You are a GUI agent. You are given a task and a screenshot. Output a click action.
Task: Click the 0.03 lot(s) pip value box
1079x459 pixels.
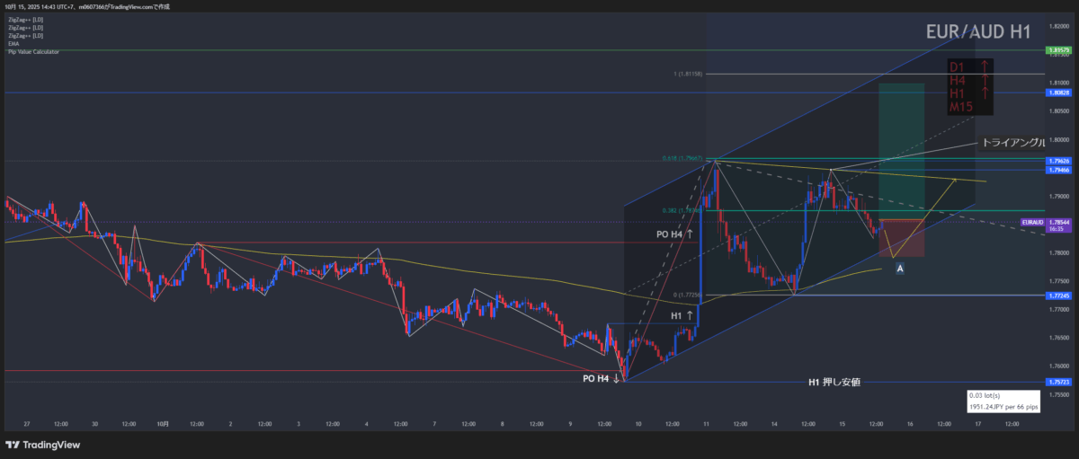point(1003,402)
